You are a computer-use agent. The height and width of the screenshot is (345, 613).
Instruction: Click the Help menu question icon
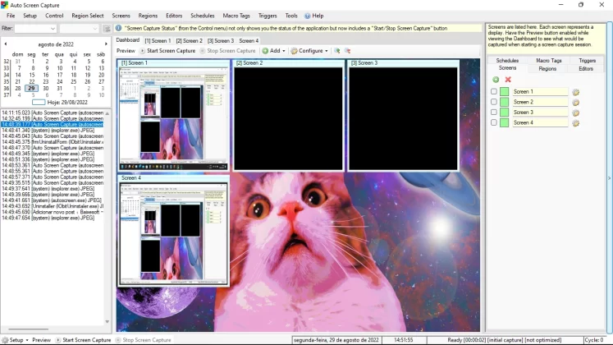click(x=308, y=16)
